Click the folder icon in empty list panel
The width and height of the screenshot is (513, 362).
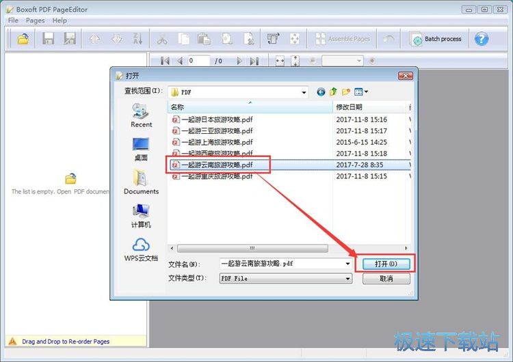pos(70,178)
